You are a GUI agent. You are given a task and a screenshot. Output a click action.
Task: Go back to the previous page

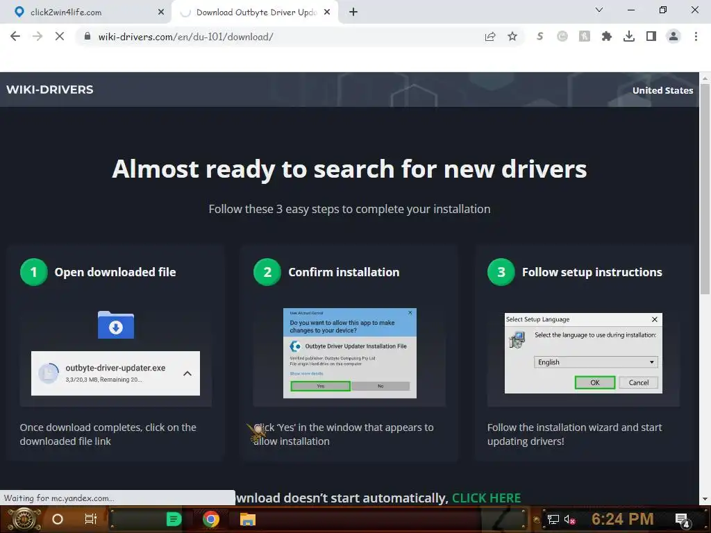click(x=15, y=36)
